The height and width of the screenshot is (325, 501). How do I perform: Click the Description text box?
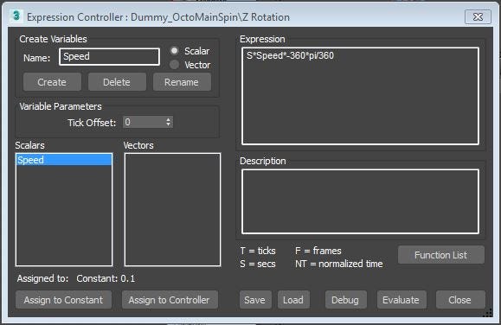coord(360,201)
